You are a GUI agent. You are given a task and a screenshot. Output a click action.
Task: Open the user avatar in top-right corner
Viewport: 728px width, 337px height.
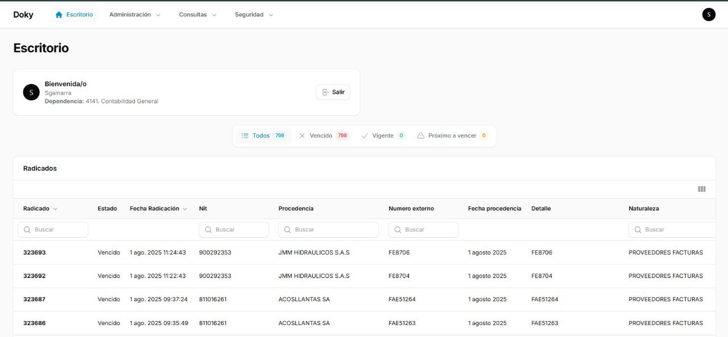tap(709, 15)
